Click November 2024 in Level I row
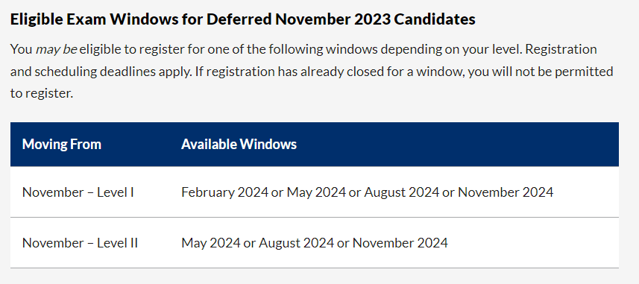 coord(506,192)
